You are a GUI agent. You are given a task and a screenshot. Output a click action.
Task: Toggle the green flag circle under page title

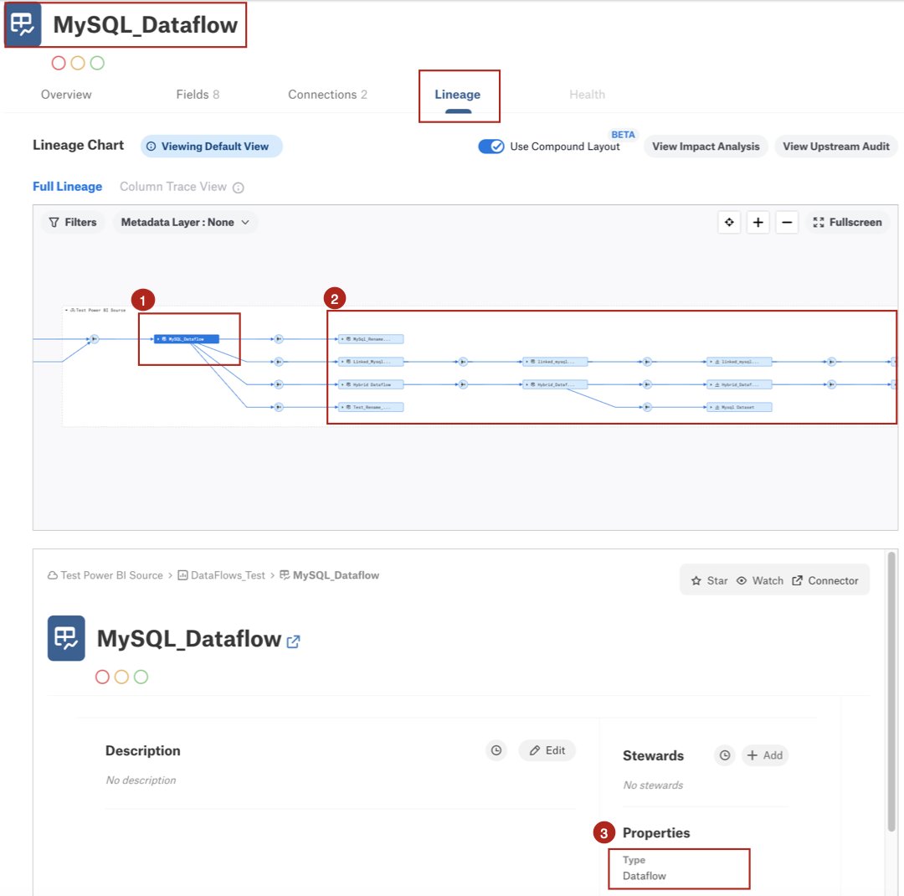97,63
